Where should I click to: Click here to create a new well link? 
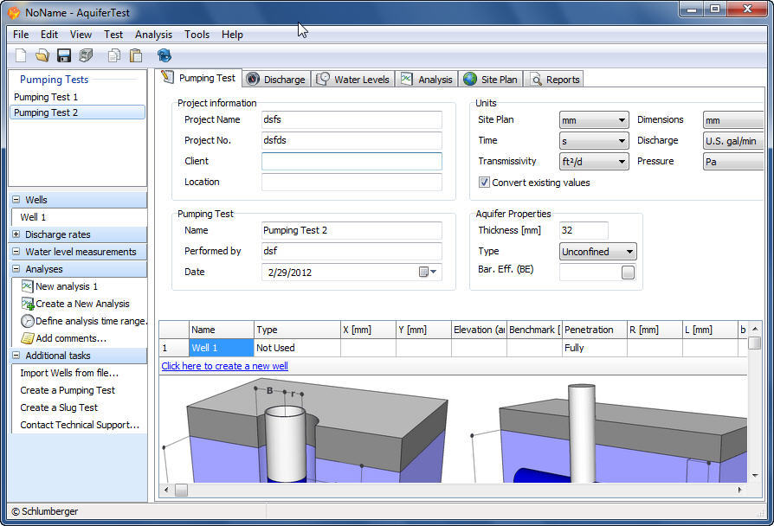[224, 366]
